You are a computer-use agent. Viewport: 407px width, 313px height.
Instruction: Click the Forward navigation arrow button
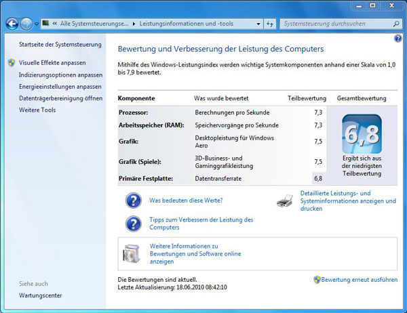click(26, 24)
